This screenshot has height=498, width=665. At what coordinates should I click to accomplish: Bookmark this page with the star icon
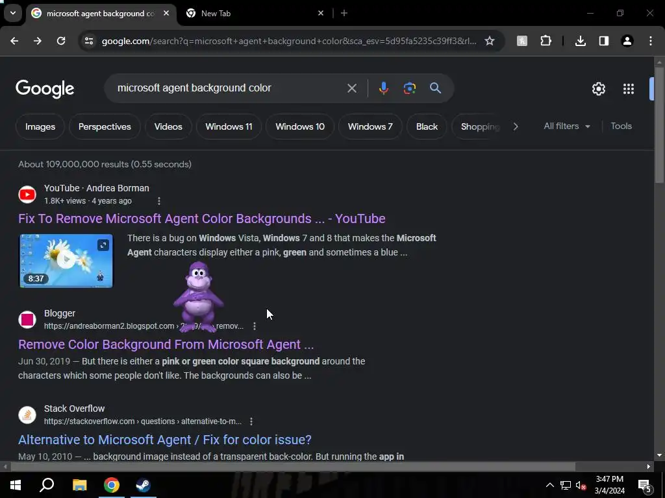click(490, 41)
